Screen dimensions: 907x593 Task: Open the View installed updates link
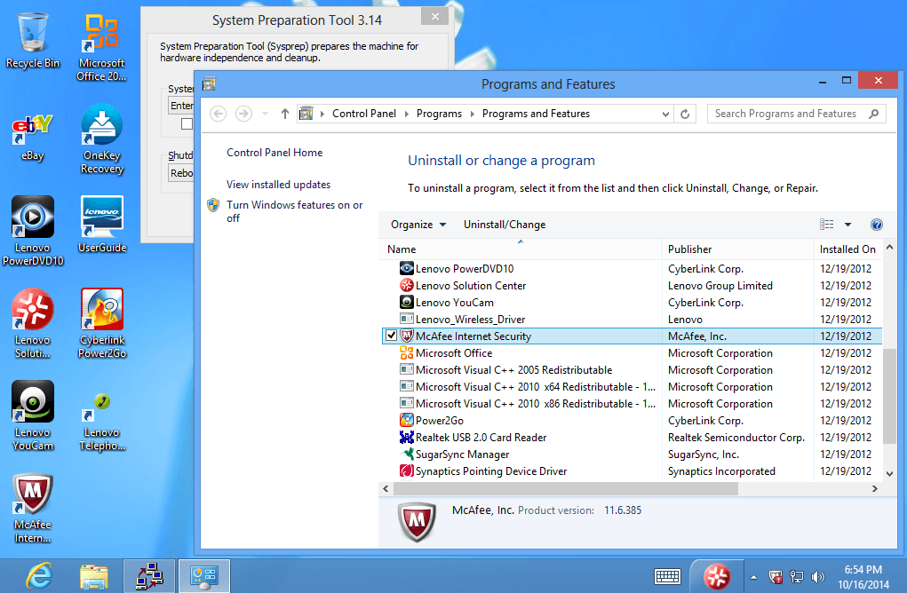278,185
